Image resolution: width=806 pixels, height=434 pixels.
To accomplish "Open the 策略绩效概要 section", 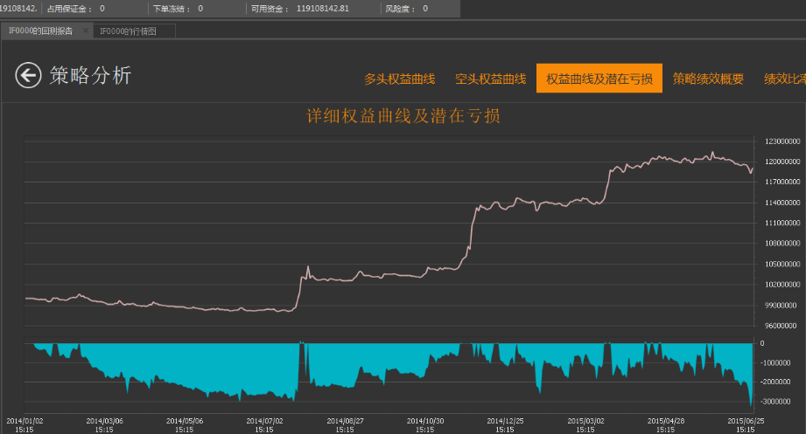I will click(708, 79).
